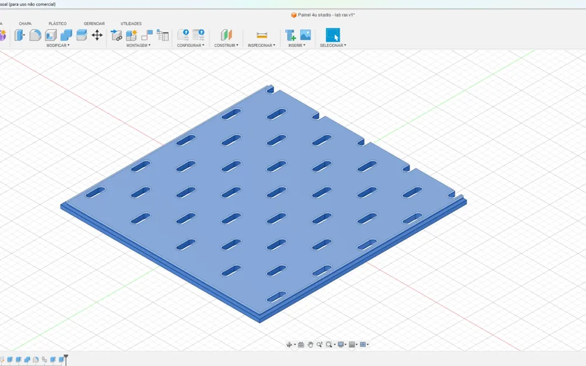Click the purple Create form icon at toolbar edge
This screenshot has height=366, width=586.
coord(2,36)
